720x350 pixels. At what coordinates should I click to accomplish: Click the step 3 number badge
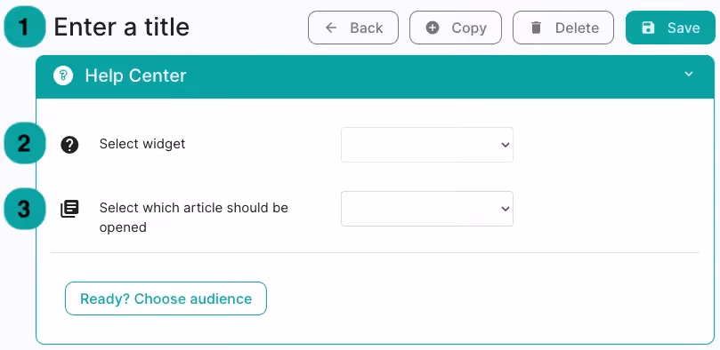tap(25, 209)
